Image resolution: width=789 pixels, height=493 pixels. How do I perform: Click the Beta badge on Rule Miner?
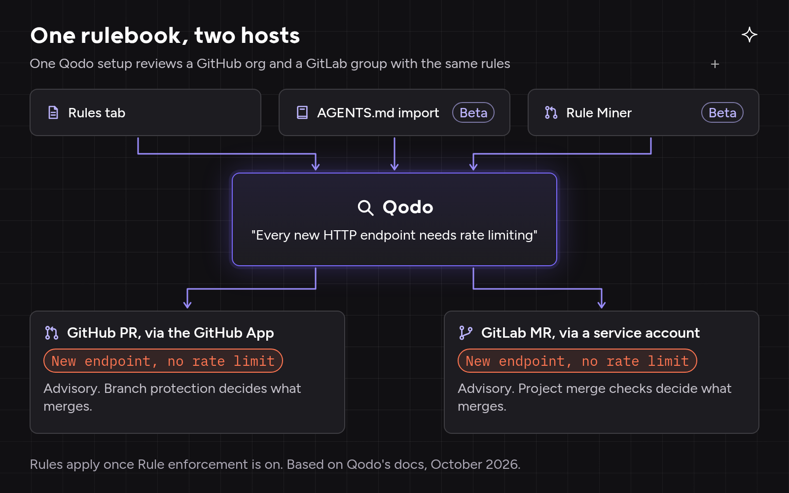point(722,112)
